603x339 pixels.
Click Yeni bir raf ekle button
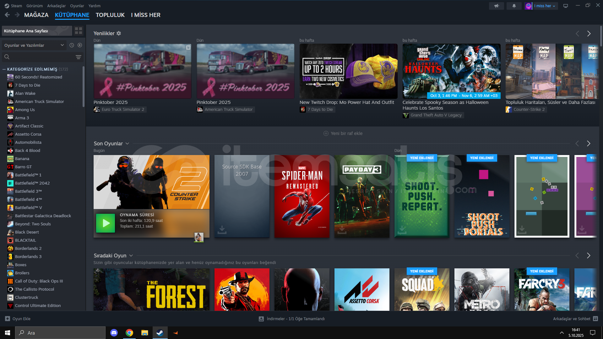(343, 133)
